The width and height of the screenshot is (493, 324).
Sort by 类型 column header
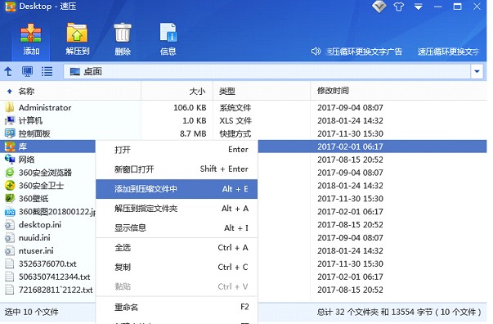pos(227,91)
